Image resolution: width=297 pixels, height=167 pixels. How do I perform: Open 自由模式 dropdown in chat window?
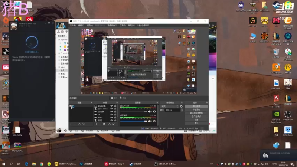pos(62,36)
